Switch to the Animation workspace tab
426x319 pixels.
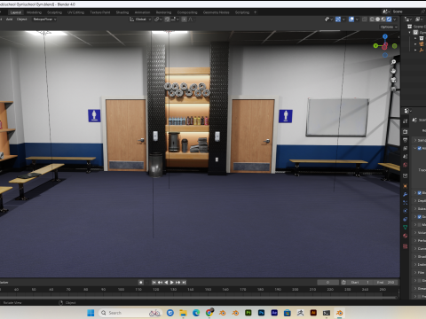[x=142, y=12]
